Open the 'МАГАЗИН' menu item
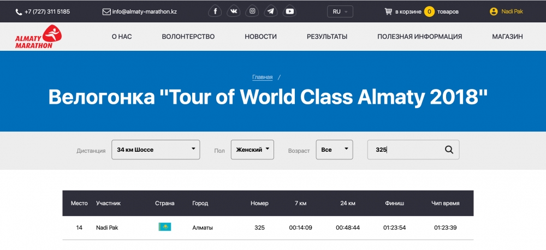 point(507,37)
